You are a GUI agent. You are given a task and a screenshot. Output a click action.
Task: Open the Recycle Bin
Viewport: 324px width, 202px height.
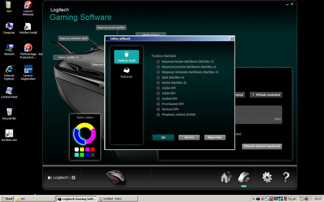tap(9, 114)
